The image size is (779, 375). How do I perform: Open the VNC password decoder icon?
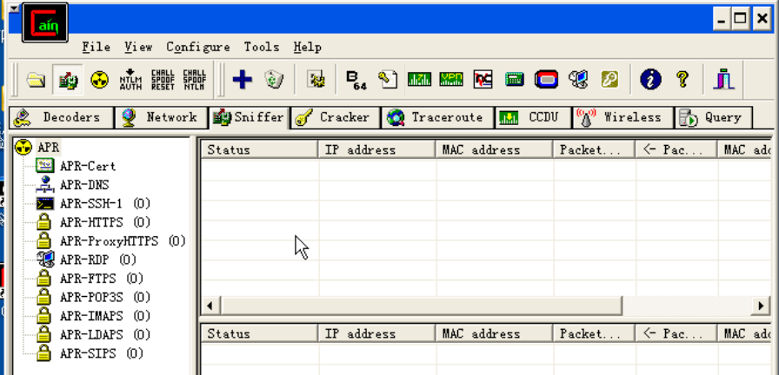[483, 79]
